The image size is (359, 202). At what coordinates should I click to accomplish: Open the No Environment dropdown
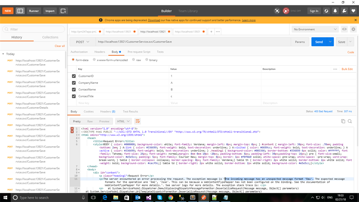(315, 29)
